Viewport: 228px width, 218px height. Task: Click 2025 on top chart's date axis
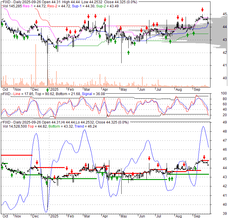pos(54,90)
